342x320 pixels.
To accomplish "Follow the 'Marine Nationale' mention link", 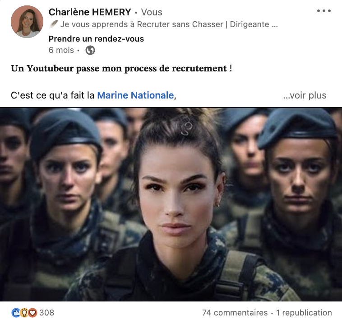I will click(x=135, y=95).
